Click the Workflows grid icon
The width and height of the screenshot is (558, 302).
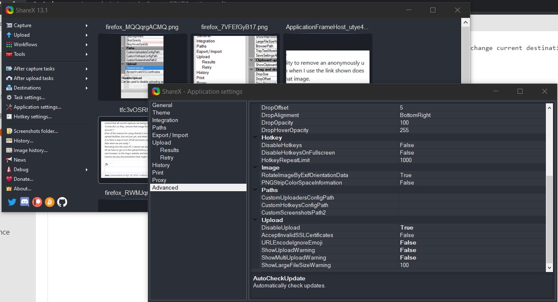click(9, 45)
